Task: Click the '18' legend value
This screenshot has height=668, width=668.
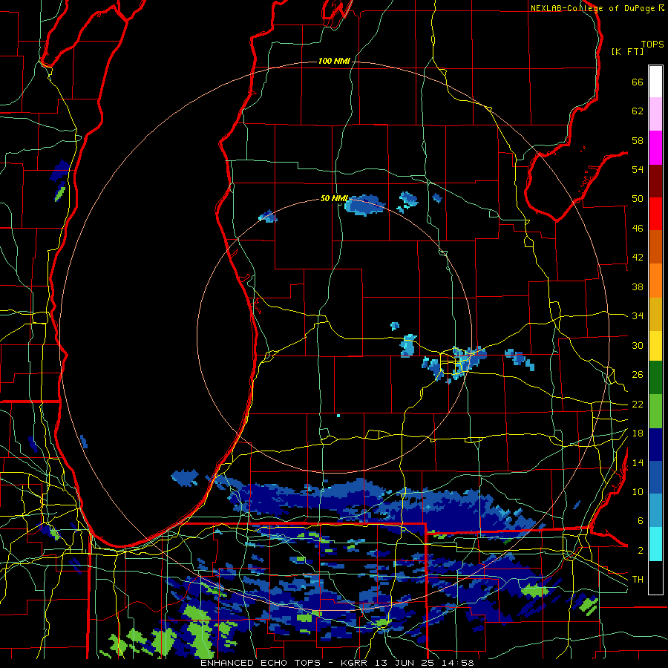Action: (638, 433)
